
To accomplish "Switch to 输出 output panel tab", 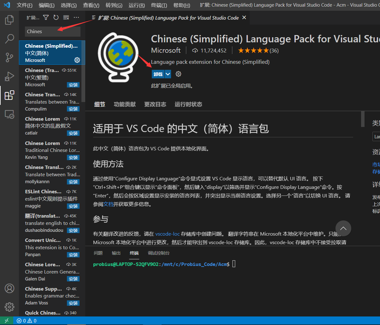I will (x=116, y=253).
